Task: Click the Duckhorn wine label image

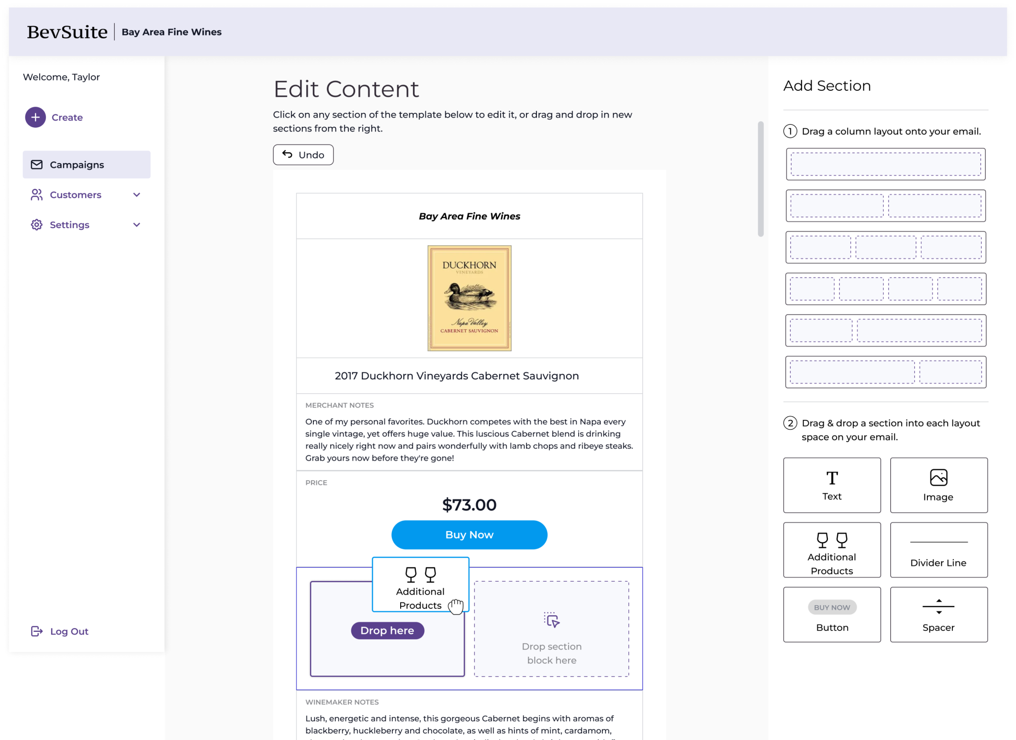Action: click(x=470, y=298)
